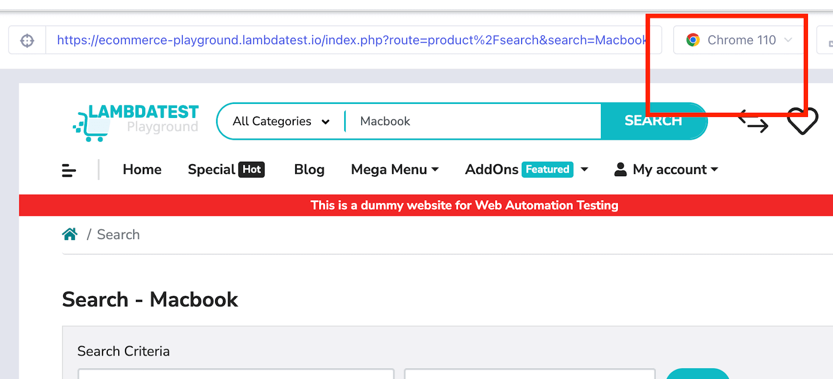Click the first Search Criteria input field

click(x=236, y=374)
